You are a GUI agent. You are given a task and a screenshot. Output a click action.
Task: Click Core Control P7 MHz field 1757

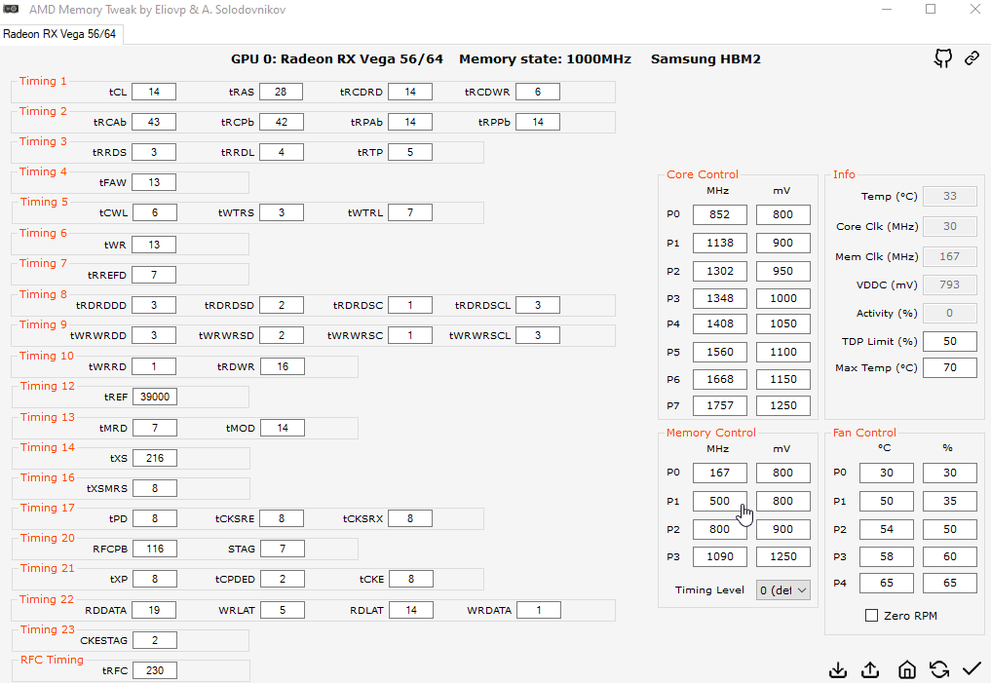720,405
